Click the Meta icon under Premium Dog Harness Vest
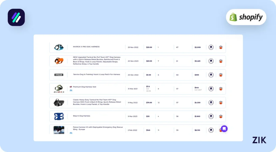The height and width of the screenshot is (152, 276). click(x=71, y=91)
